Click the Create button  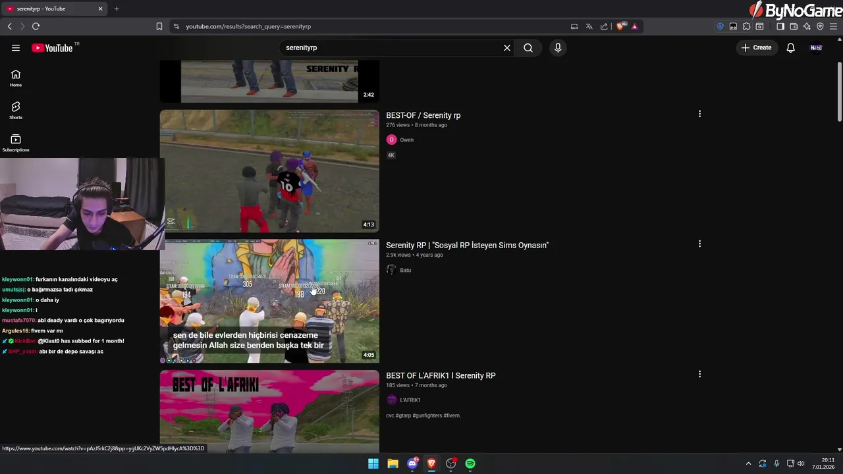[x=756, y=47]
